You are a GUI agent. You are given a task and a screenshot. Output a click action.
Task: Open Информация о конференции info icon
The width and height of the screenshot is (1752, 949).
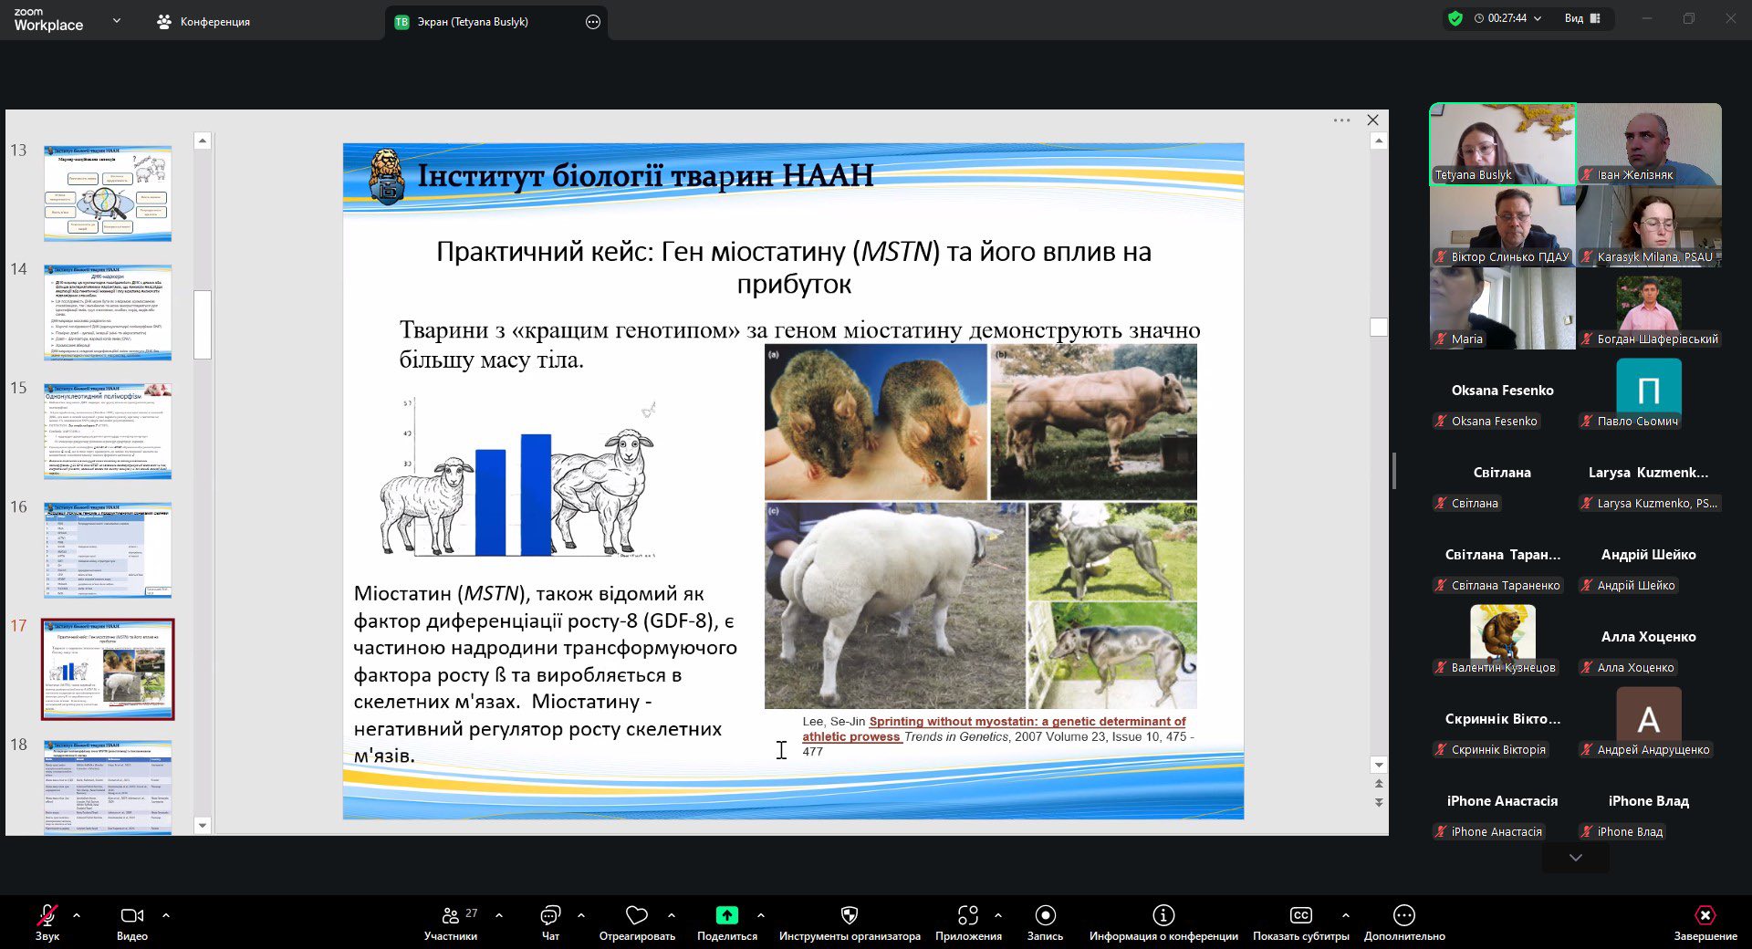pos(1163,915)
